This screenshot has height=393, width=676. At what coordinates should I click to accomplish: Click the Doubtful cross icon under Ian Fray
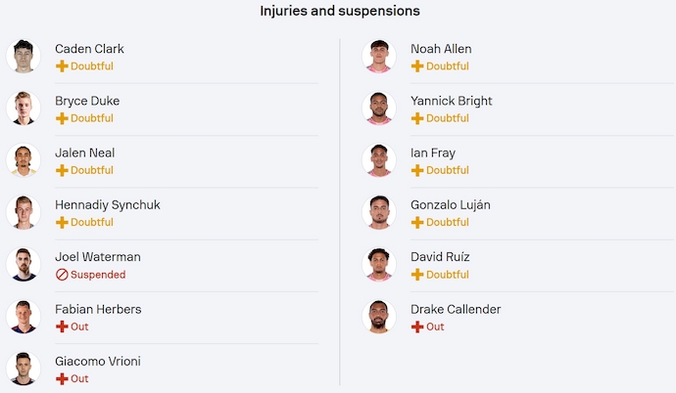click(x=417, y=170)
